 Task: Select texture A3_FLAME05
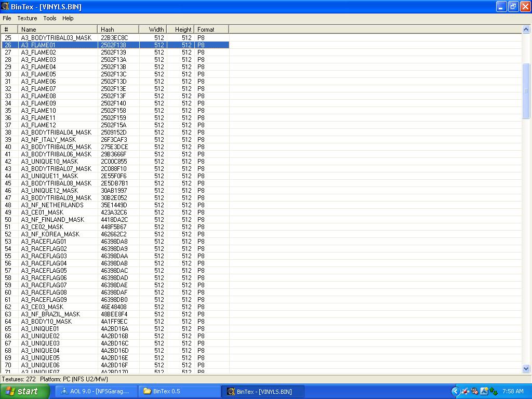point(38,74)
